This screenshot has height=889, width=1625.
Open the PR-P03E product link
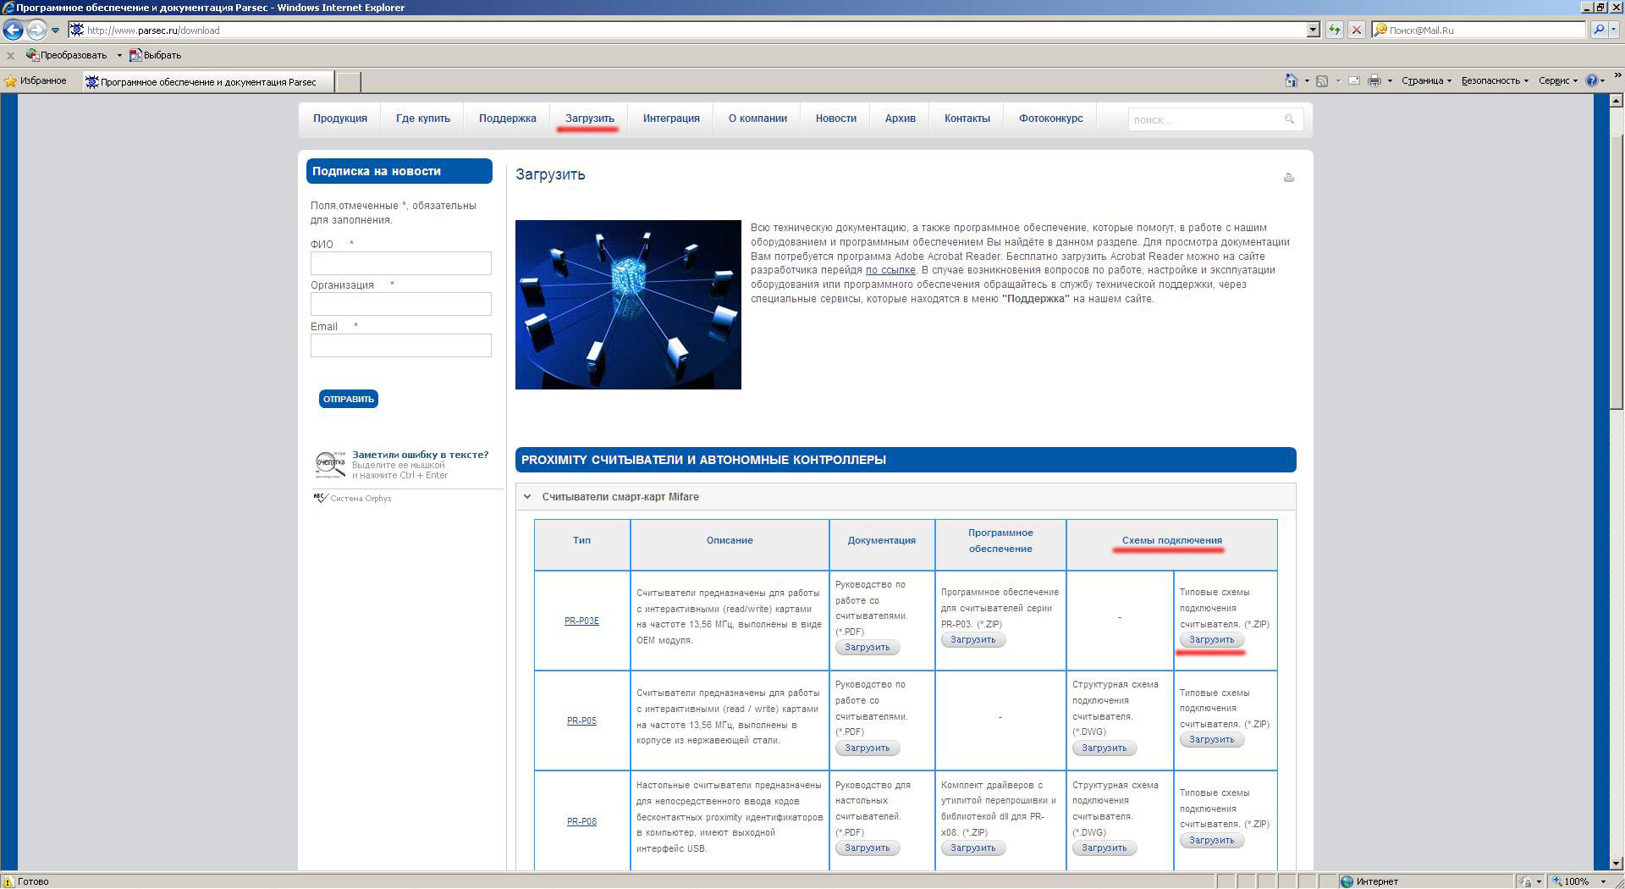coord(581,621)
